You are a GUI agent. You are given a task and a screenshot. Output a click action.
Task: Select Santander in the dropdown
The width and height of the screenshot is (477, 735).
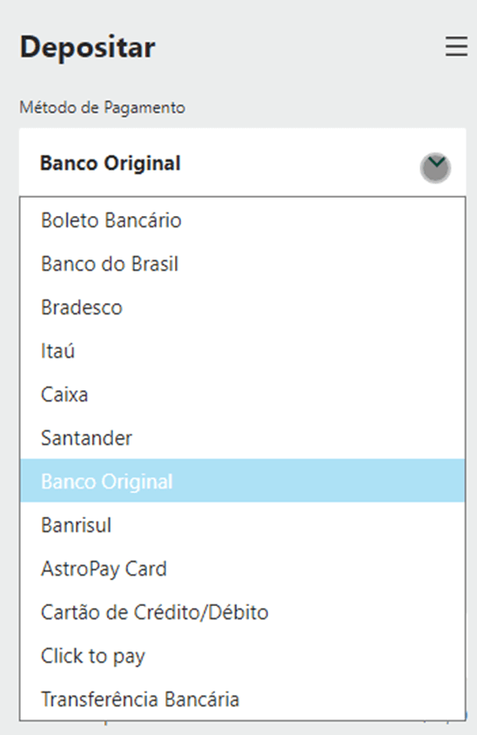(x=243, y=438)
